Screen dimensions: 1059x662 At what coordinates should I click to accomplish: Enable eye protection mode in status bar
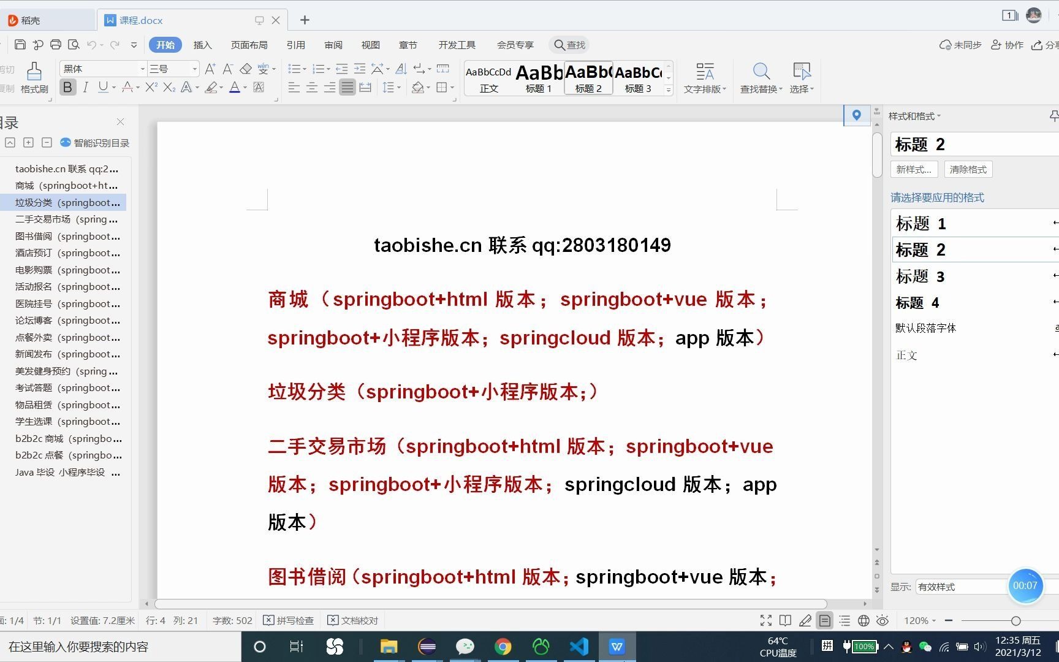[882, 620]
